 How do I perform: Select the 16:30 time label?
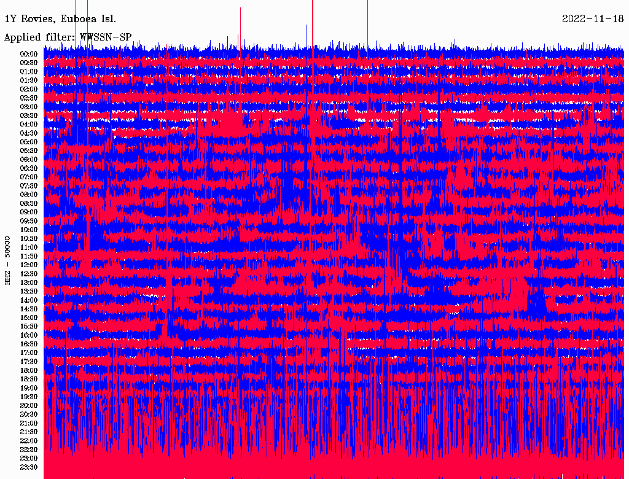[x=29, y=345]
